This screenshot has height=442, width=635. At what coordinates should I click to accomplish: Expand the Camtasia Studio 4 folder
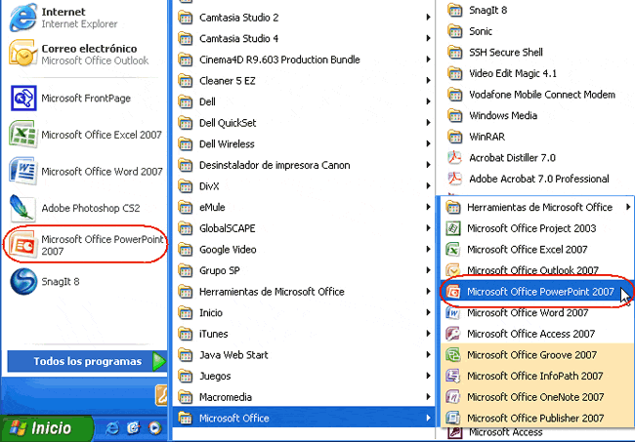click(x=238, y=38)
